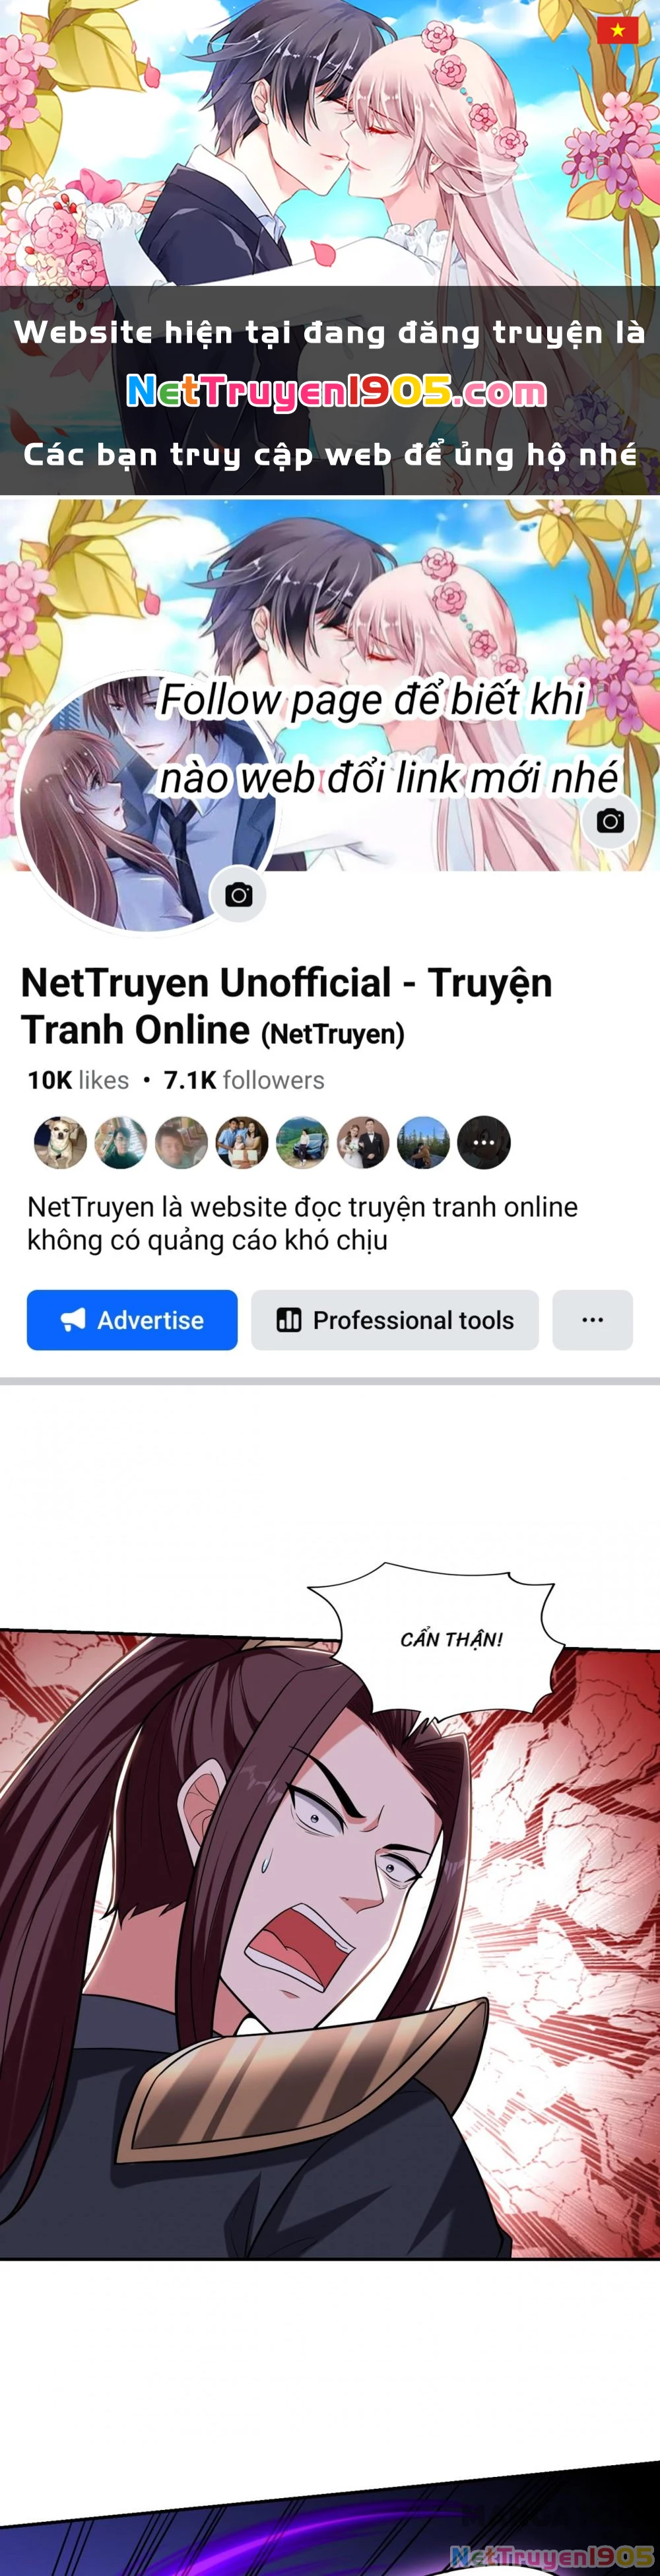Click the Vietnam flag icon
The image size is (660, 2576).
617,30
